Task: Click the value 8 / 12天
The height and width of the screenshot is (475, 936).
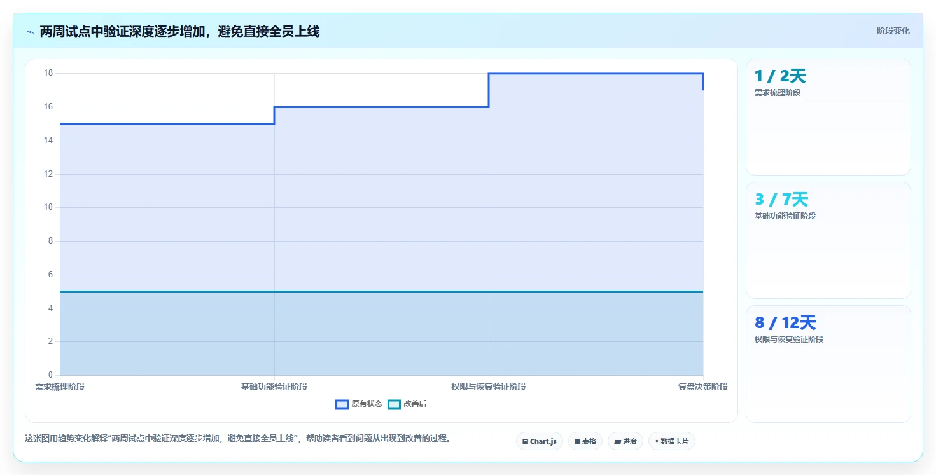Action: click(x=785, y=323)
